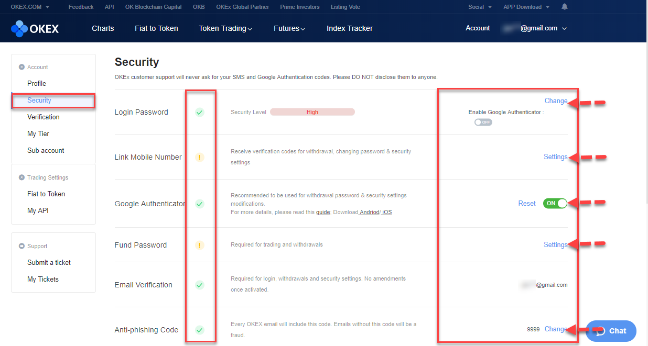Open My Tickets
Screen dimensions: 648x346
43,279
